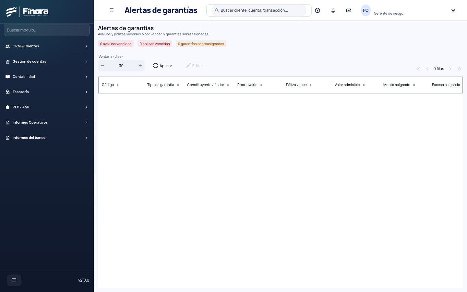Click the Ventana días value field
Viewport: 467px width, 292px height.
tap(121, 66)
